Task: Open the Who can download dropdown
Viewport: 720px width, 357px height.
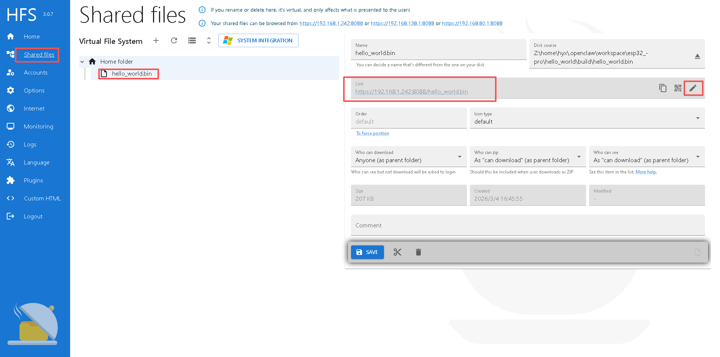Action: [x=409, y=157]
